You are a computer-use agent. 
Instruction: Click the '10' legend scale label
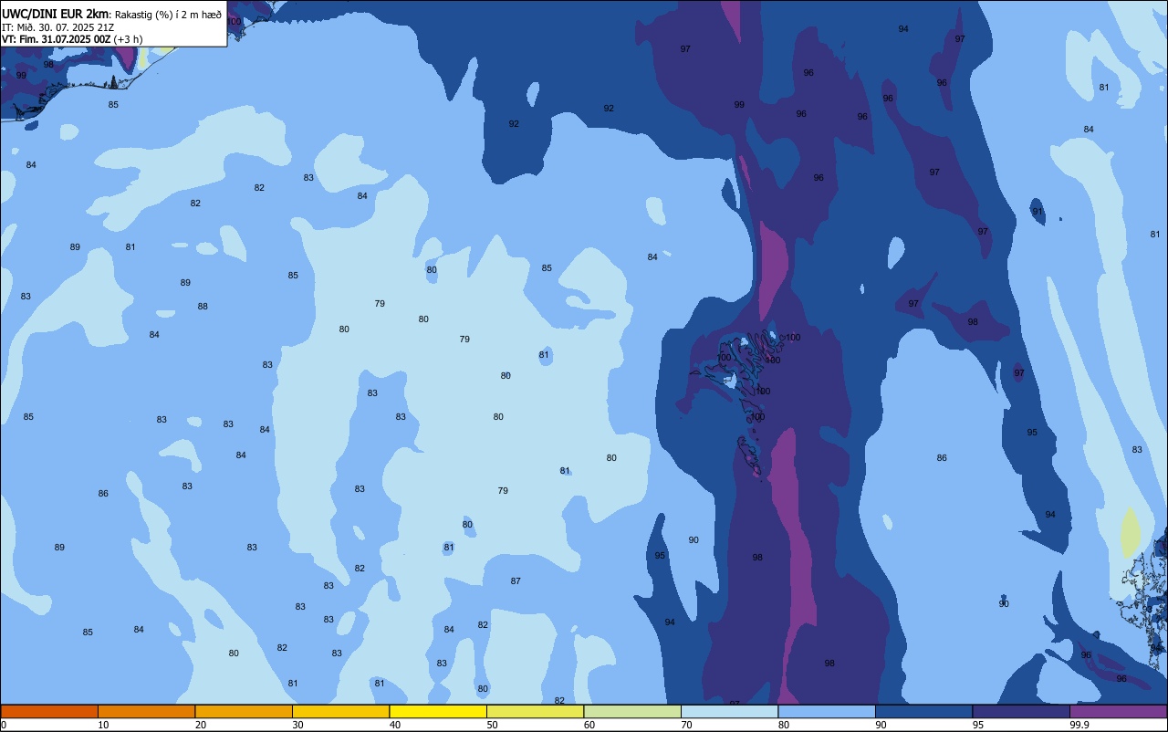[103, 725]
